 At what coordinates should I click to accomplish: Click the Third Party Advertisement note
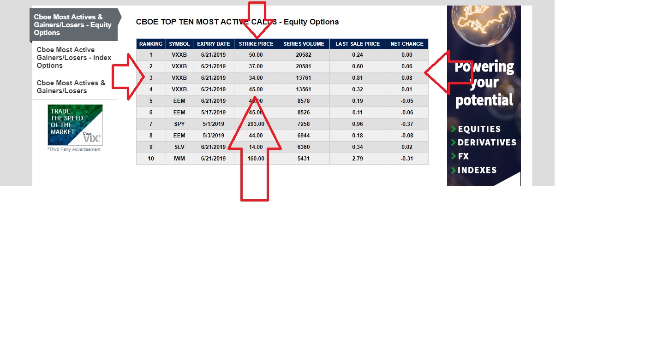pos(74,149)
